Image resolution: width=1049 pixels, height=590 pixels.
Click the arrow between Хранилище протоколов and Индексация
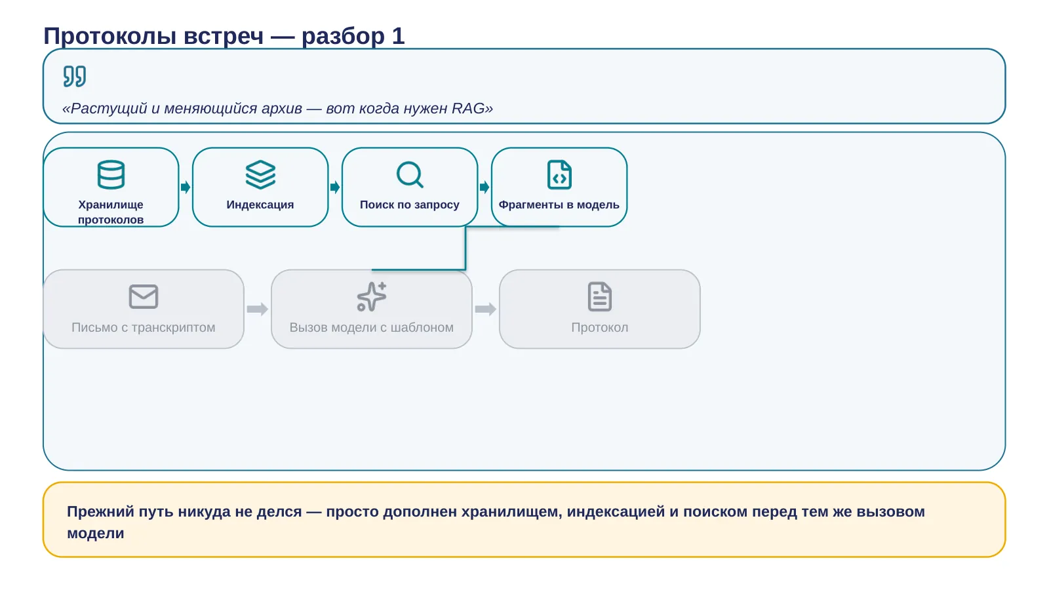pyautogui.click(x=186, y=187)
